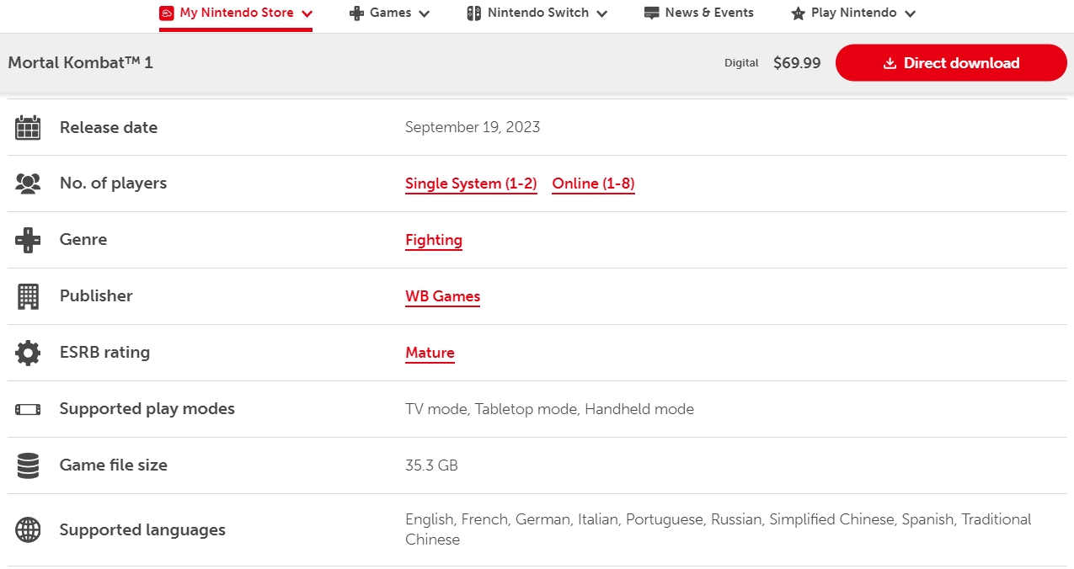Screen dimensions: 1074x569
Task: Open the Nintendo Switch navigation menu
Action: click(x=537, y=13)
